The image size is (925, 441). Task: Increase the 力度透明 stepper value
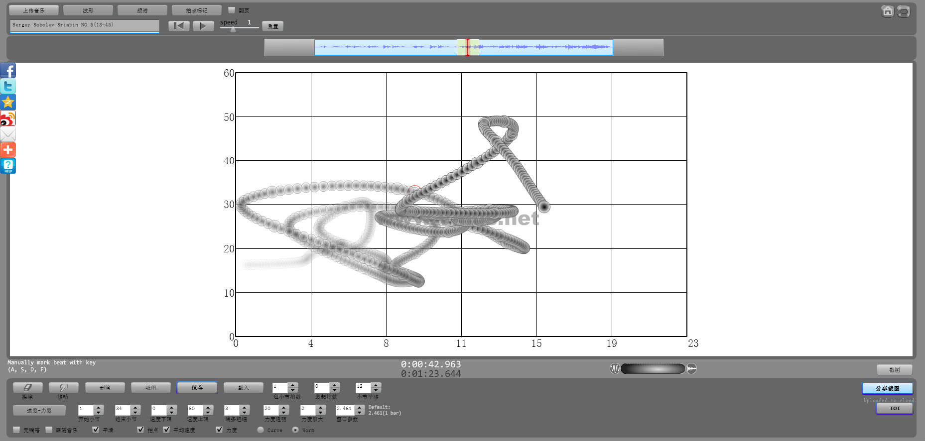[x=284, y=408]
